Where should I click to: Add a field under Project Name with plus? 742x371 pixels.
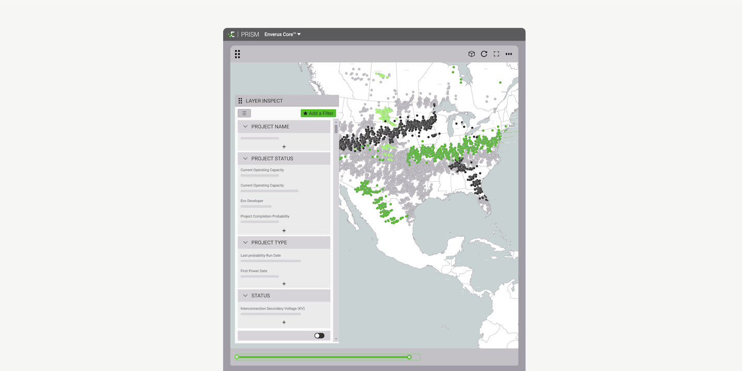pos(284,147)
